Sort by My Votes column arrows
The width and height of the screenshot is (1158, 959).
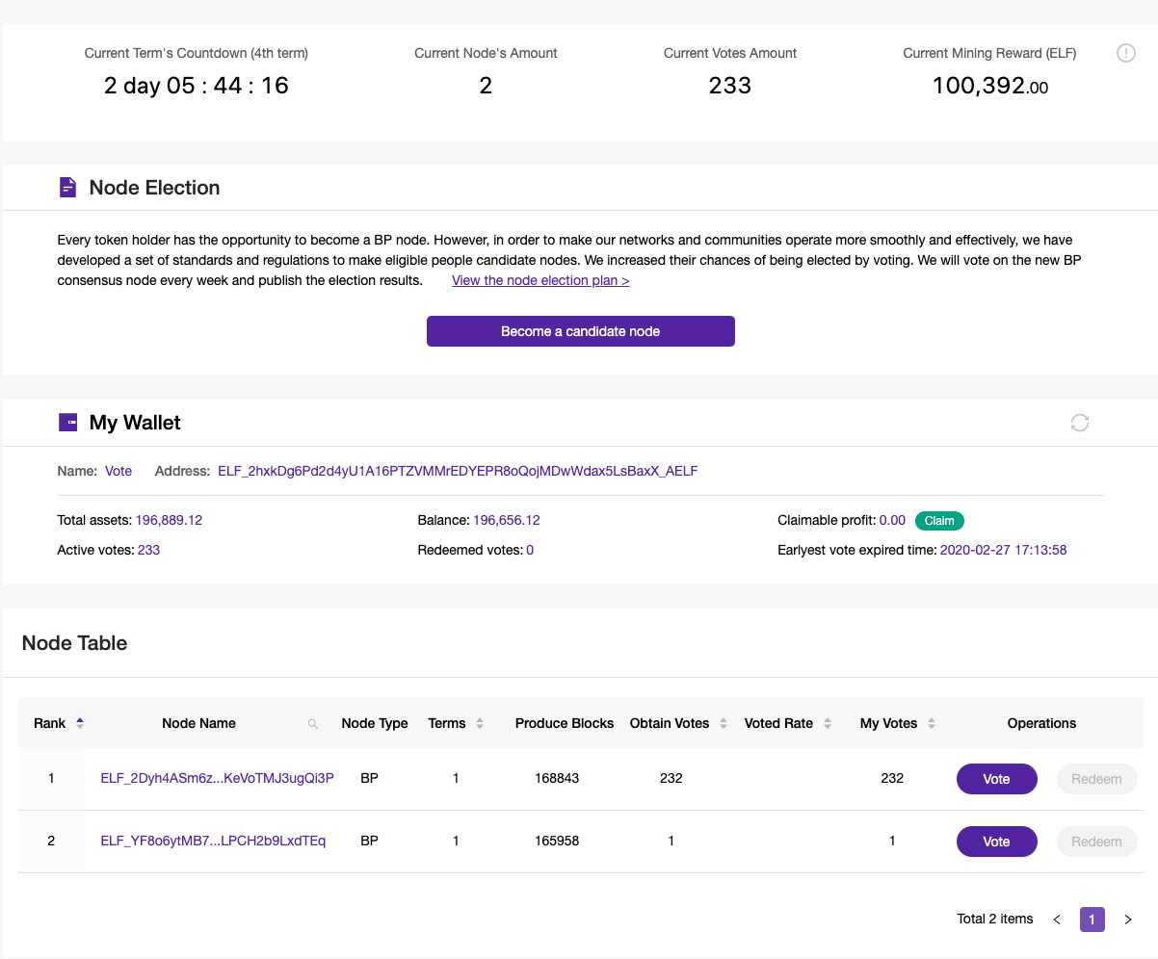(932, 723)
